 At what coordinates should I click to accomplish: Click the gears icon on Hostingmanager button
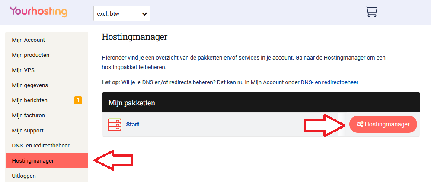click(360, 125)
